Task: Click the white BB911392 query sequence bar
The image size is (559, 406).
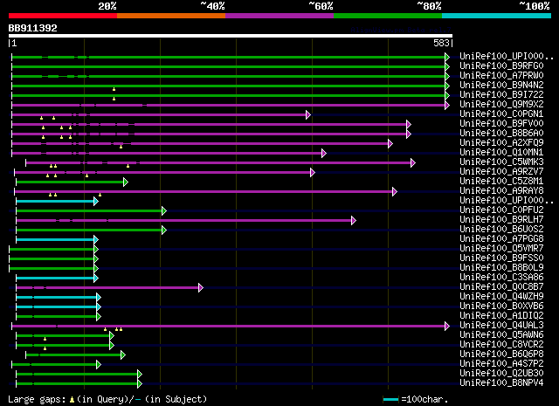Action: point(231,36)
